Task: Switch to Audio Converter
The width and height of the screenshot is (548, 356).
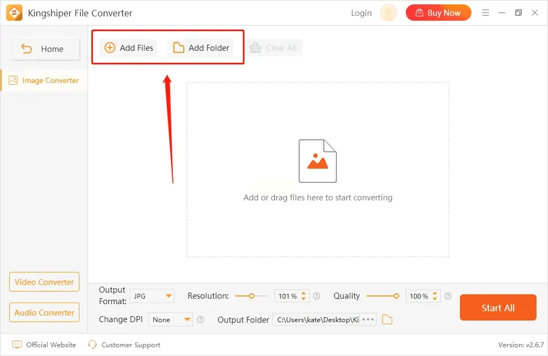Action: click(x=44, y=312)
